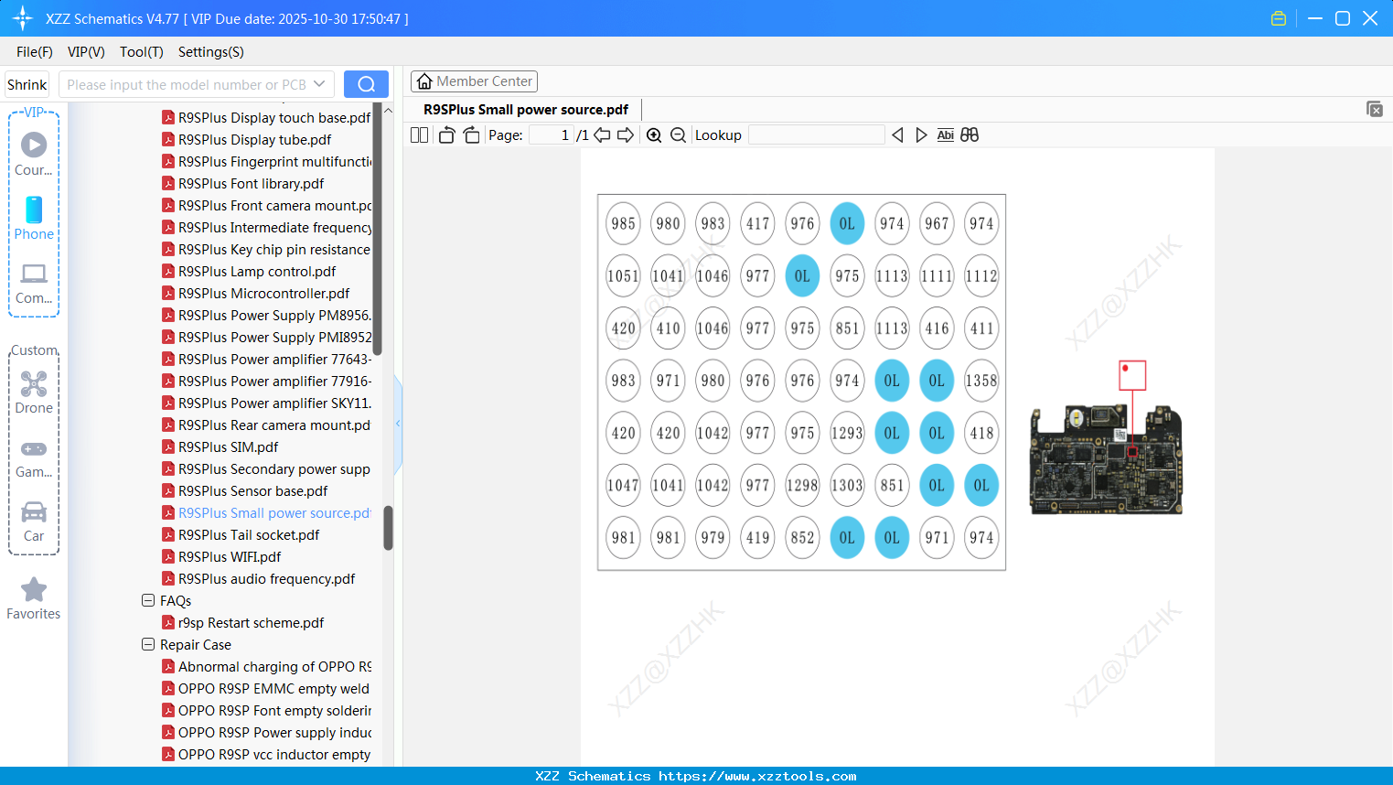Click the binoculars search icon
The height and width of the screenshot is (785, 1393).
[x=970, y=135]
